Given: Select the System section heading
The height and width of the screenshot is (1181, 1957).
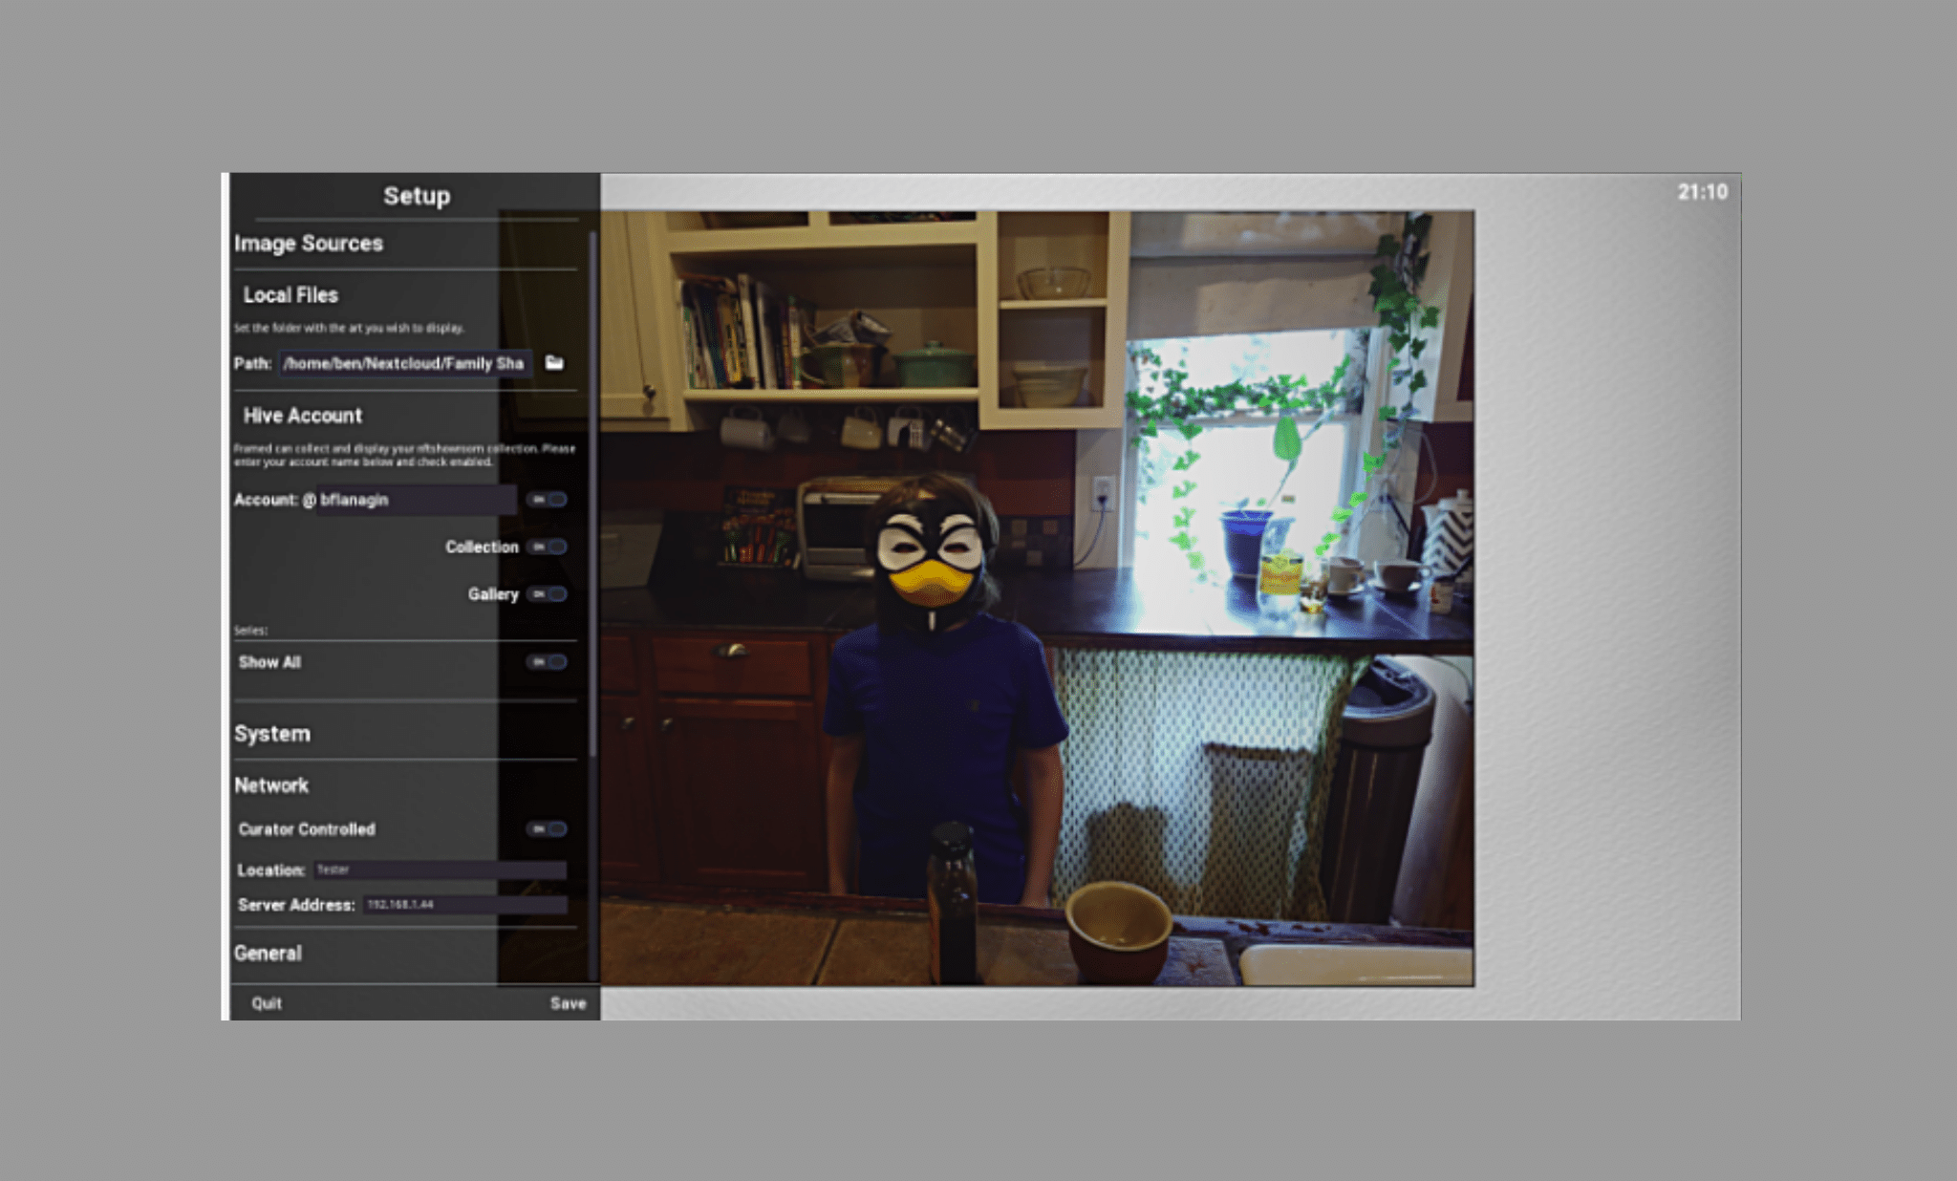Looking at the screenshot, I should pos(272,734).
